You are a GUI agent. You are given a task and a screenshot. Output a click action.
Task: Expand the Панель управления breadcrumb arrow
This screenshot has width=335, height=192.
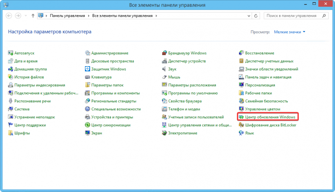pos(89,16)
